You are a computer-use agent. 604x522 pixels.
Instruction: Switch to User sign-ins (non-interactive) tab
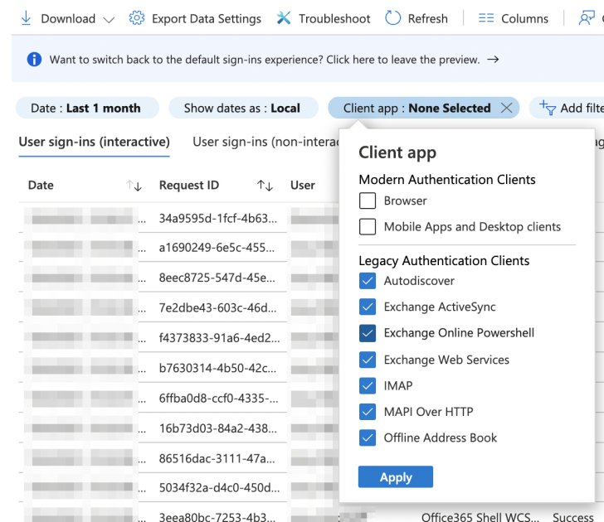pos(265,142)
